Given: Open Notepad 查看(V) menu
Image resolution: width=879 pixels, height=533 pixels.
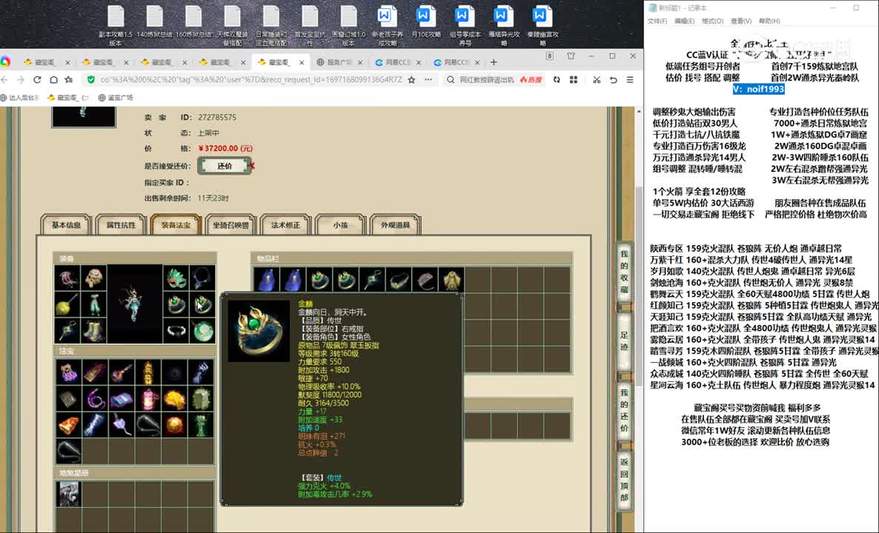Looking at the screenshot, I should pyautogui.click(x=741, y=21).
